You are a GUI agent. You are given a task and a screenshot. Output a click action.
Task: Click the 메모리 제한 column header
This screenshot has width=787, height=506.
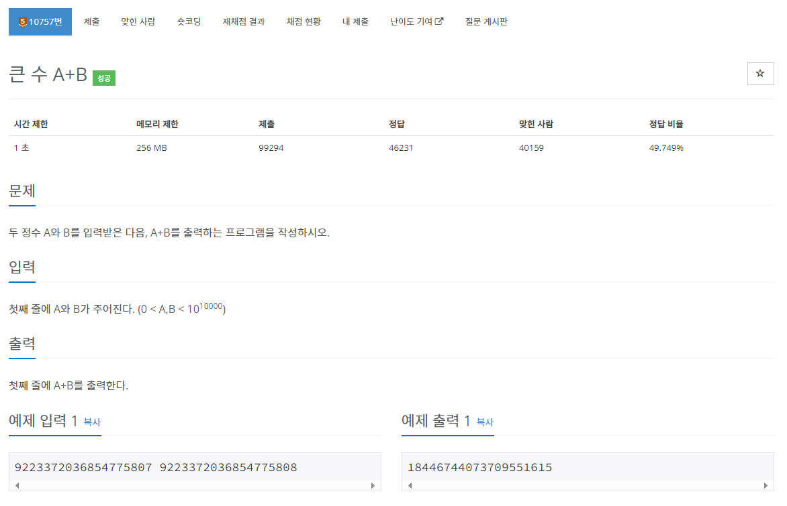coord(157,124)
